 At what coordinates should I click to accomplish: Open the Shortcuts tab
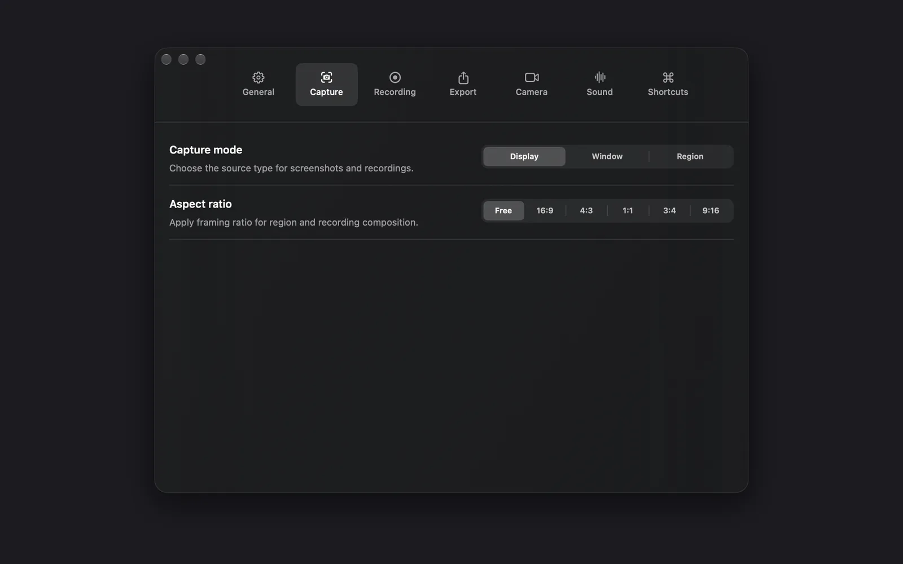pyautogui.click(x=668, y=84)
